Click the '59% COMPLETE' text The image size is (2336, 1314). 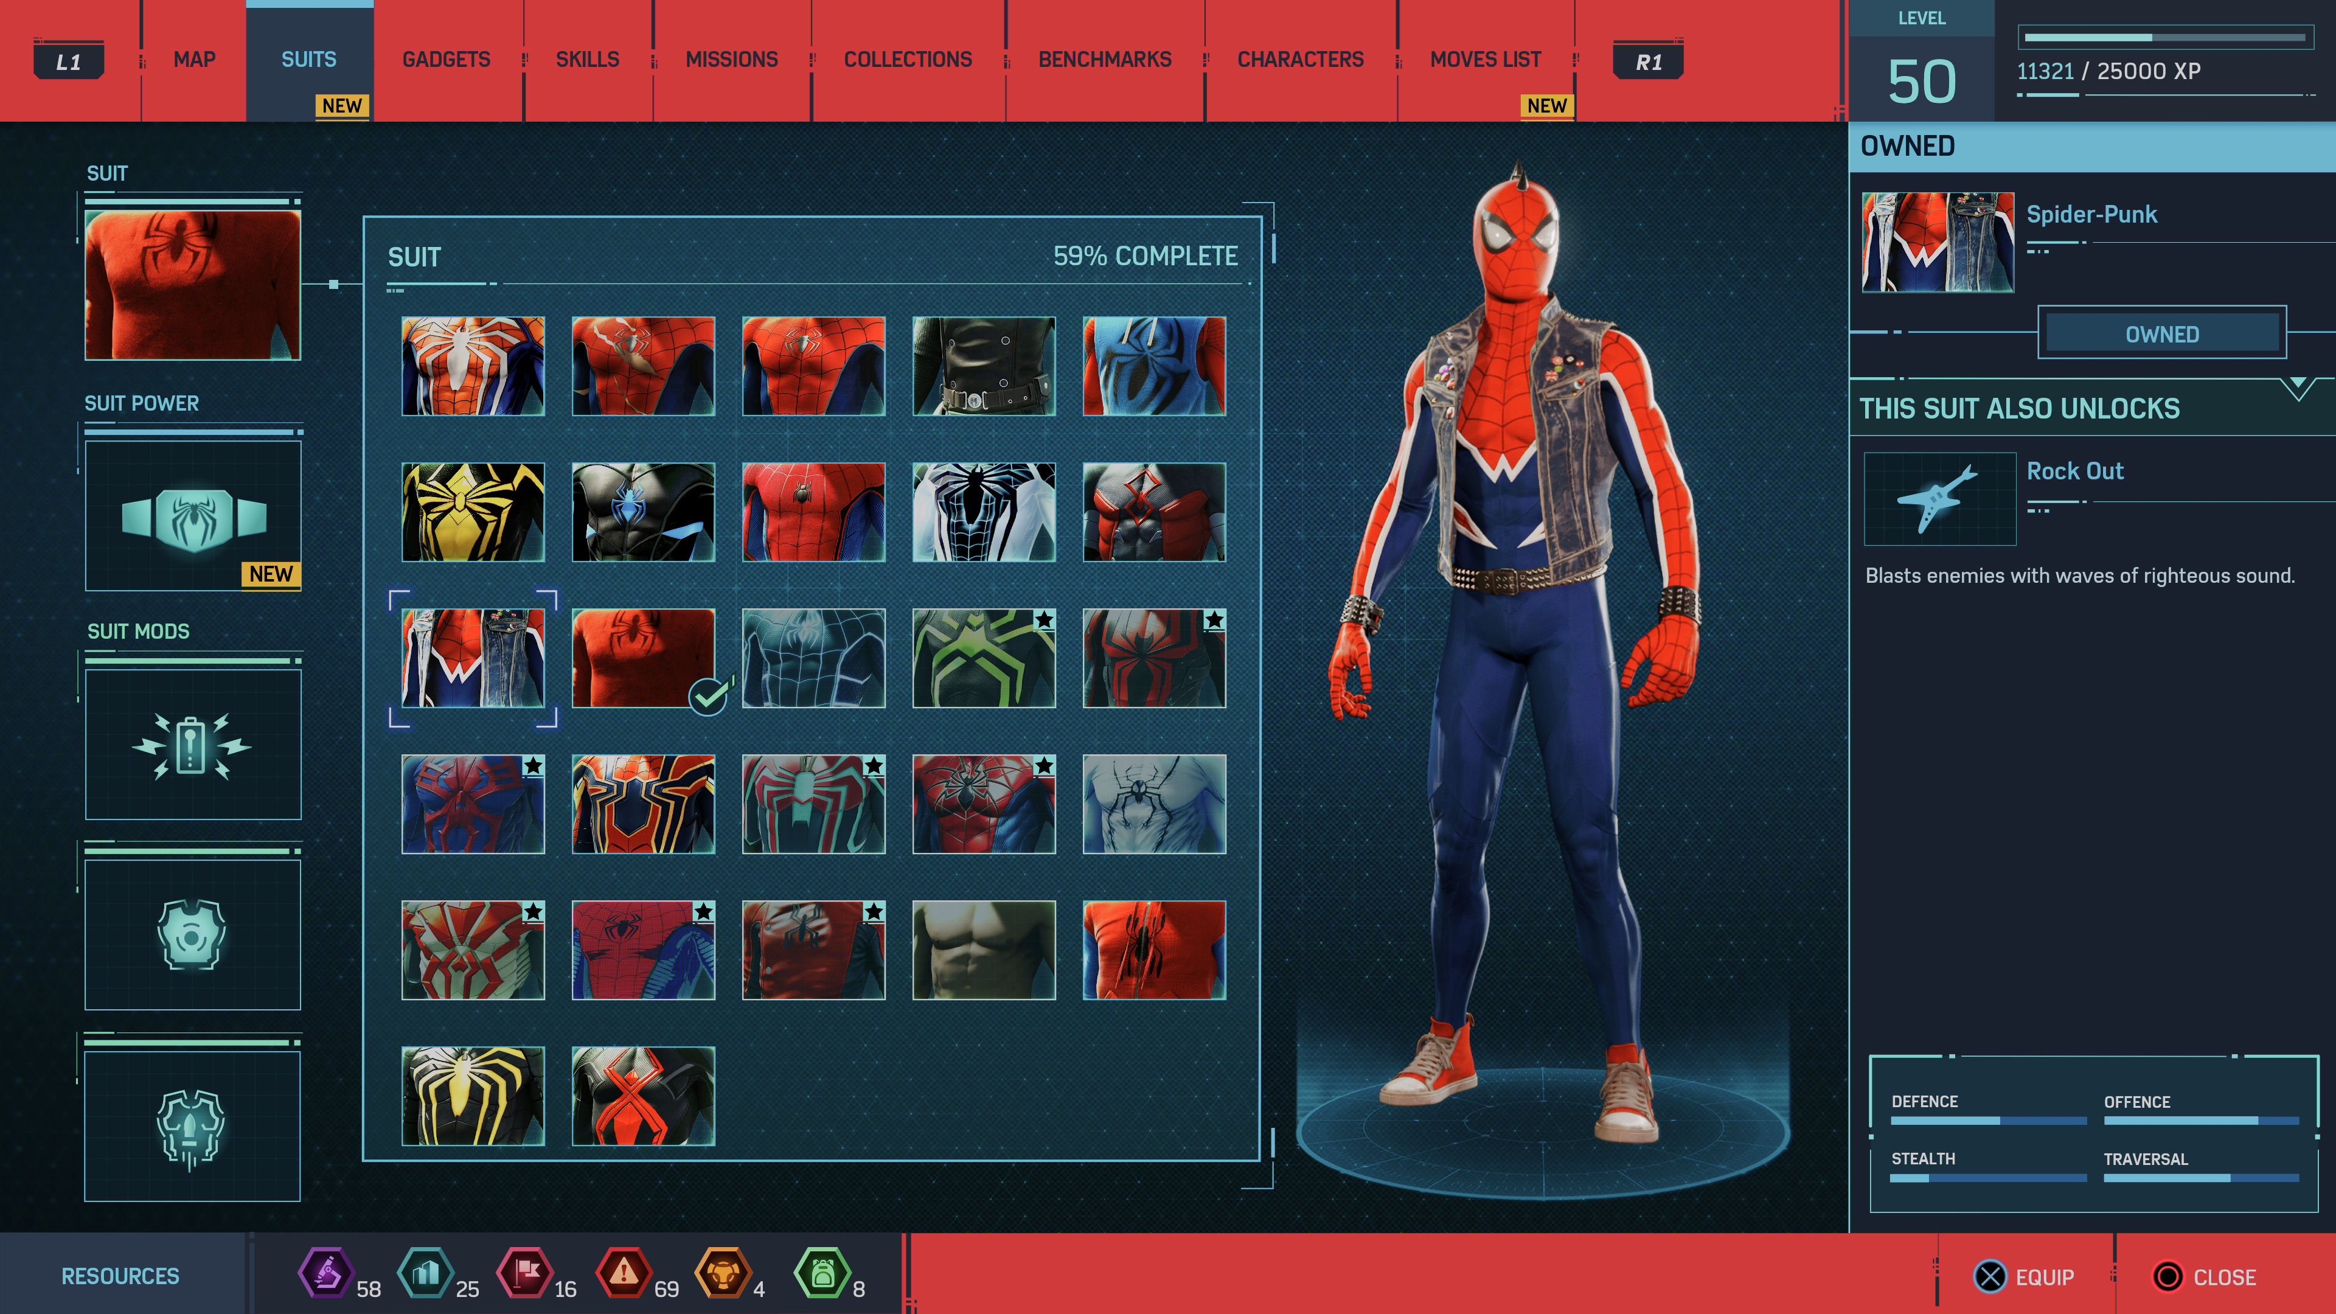point(1145,255)
